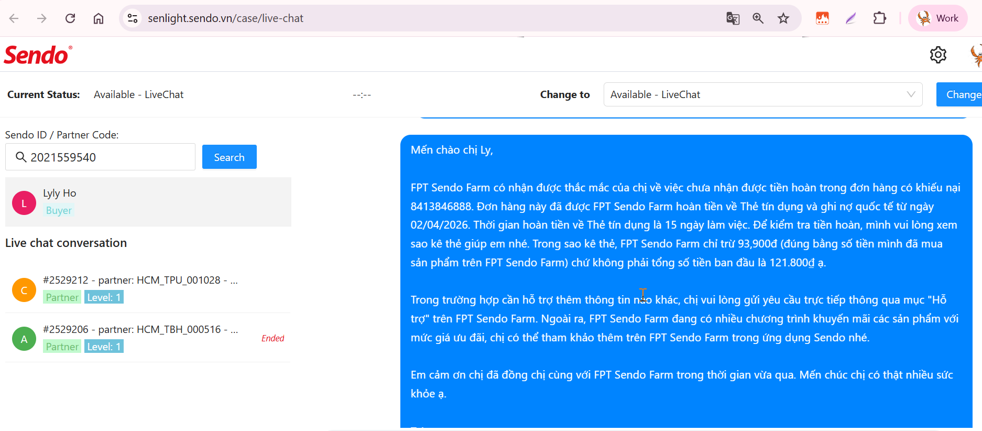Expand status list with the chevron arrow
This screenshot has height=431, width=982.
(x=911, y=94)
